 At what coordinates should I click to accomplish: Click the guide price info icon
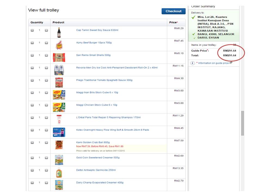coord(192,63)
